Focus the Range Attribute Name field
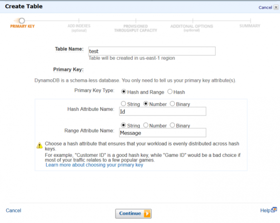Image resolution: width=280 pixels, height=223 pixels. click(x=162, y=133)
